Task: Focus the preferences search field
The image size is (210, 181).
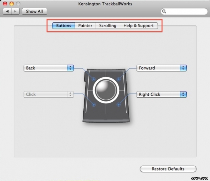Action: coord(184,11)
